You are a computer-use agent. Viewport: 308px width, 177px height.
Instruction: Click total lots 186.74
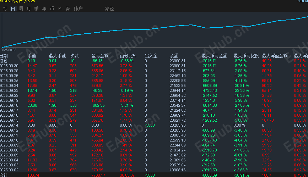pos(33,175)
